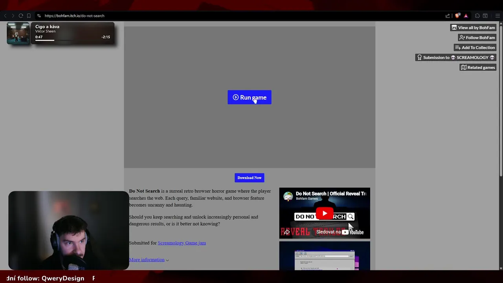Open the Do Not Search video title
Viewport: 503px width, 283px height.
(331, 194)
